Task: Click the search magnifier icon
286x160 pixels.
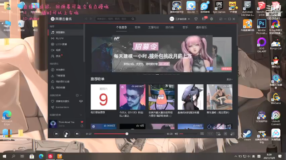Action: click(x=133, y=19)
